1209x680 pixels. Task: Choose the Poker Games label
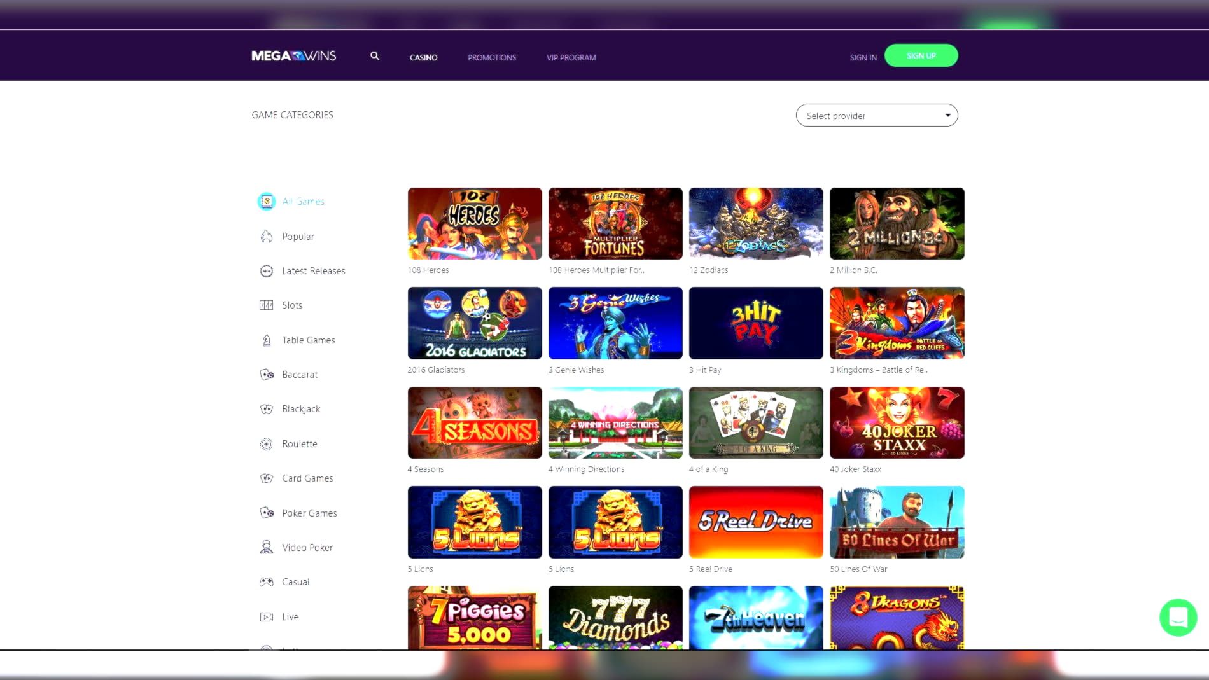(309, 513)
